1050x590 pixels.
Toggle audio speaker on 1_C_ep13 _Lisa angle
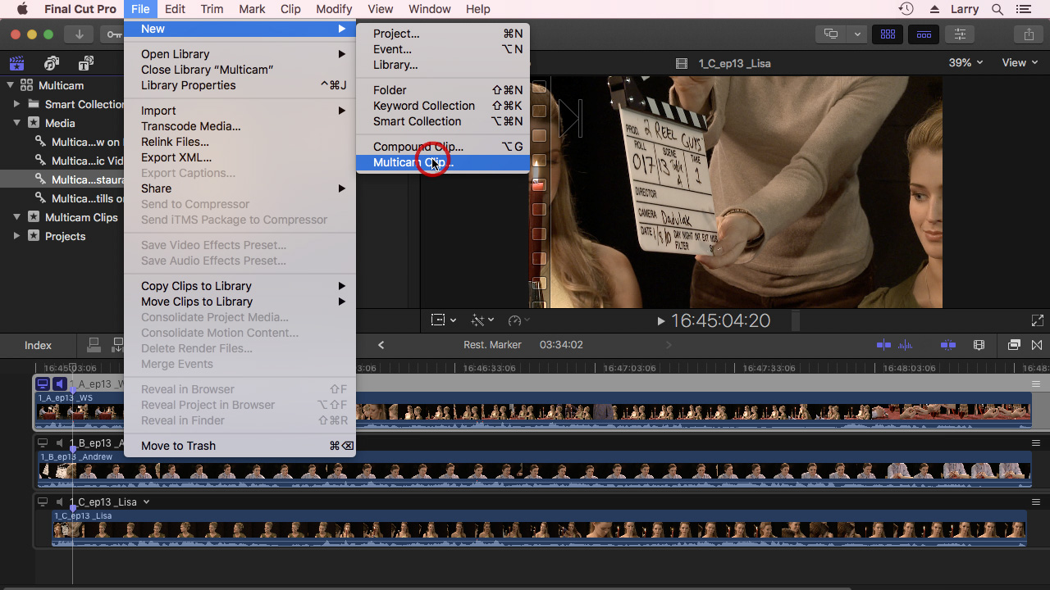59,501
